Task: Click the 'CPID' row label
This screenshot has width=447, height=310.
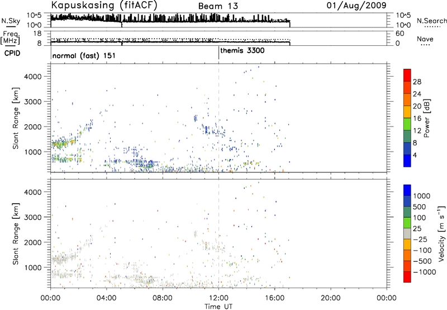Action: pyautogui.click(x=12, y=53)
